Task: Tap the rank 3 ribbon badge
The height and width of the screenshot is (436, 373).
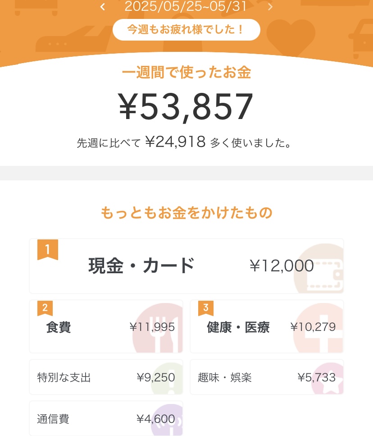Action: tap(206, 308)
